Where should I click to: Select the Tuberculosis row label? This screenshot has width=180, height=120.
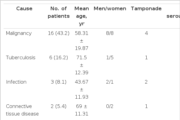tap(21, 57)
